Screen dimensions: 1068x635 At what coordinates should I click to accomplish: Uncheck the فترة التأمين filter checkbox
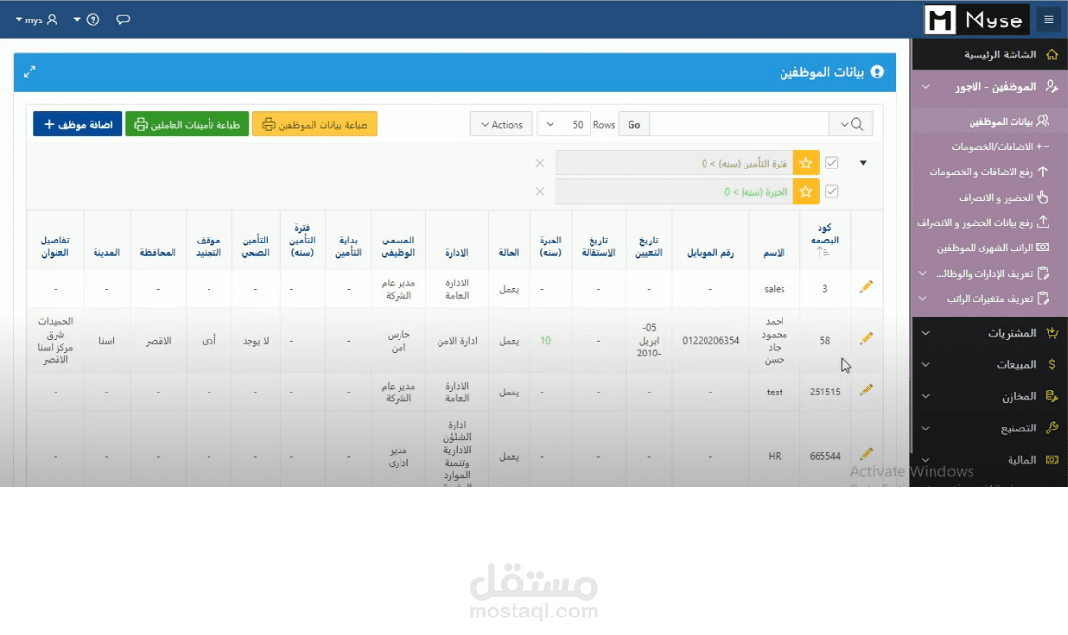pos(831,163)
